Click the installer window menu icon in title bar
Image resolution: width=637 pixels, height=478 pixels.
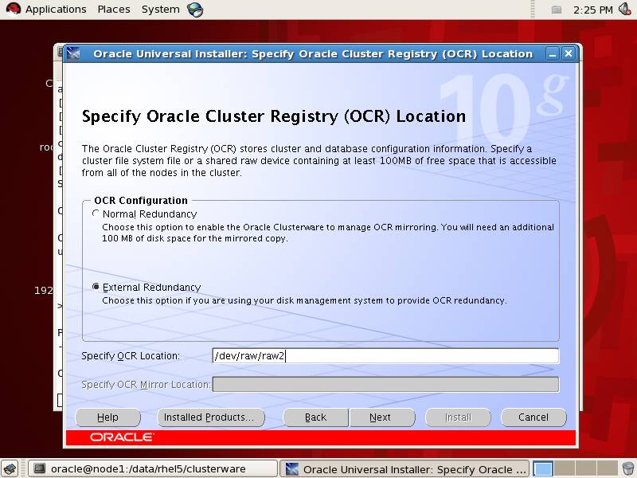pyautogui.click(x=73, y=53)
